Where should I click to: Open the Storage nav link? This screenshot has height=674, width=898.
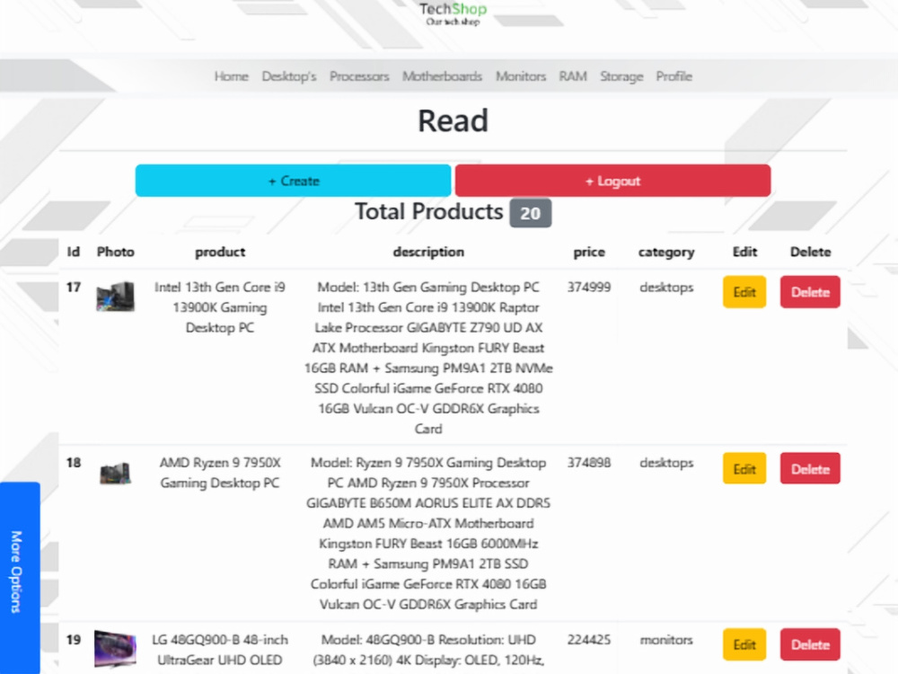coord(621,76)
